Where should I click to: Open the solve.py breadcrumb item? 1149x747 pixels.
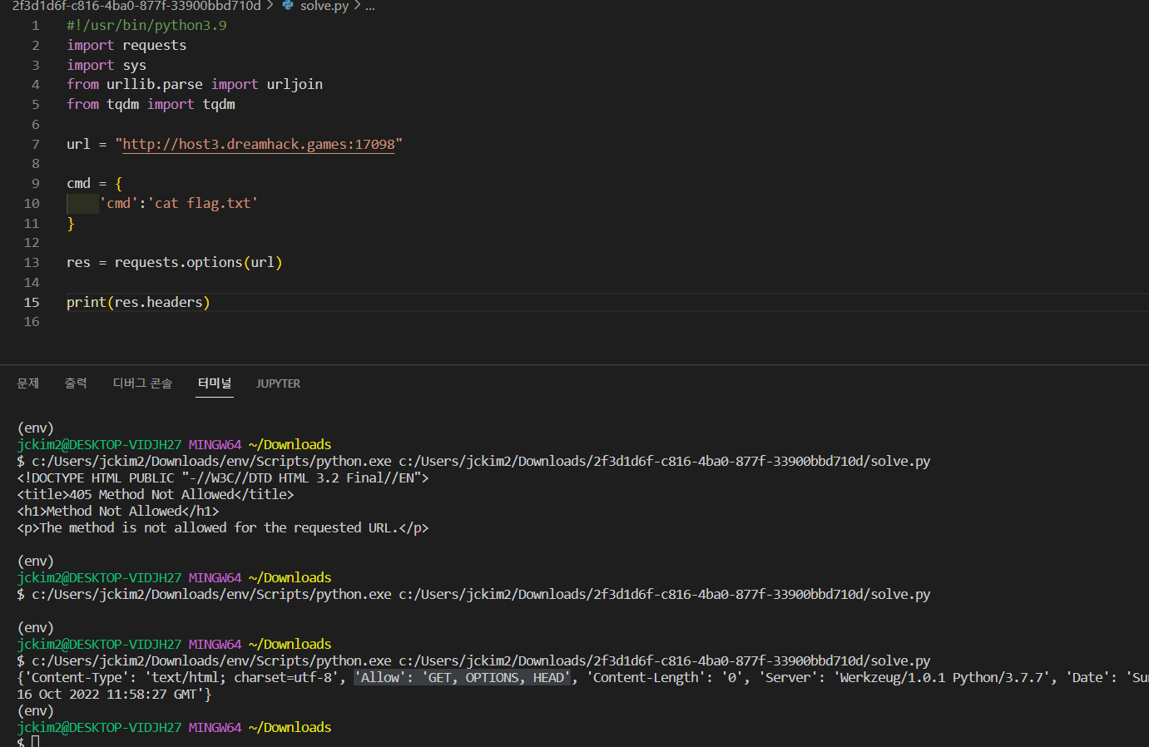[x=324, y=6]
